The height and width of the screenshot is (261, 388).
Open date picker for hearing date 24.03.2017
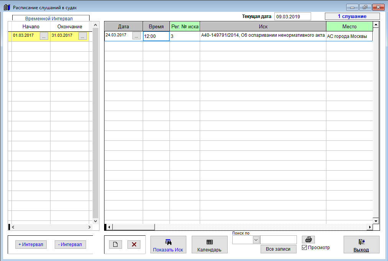pos(136,36)
